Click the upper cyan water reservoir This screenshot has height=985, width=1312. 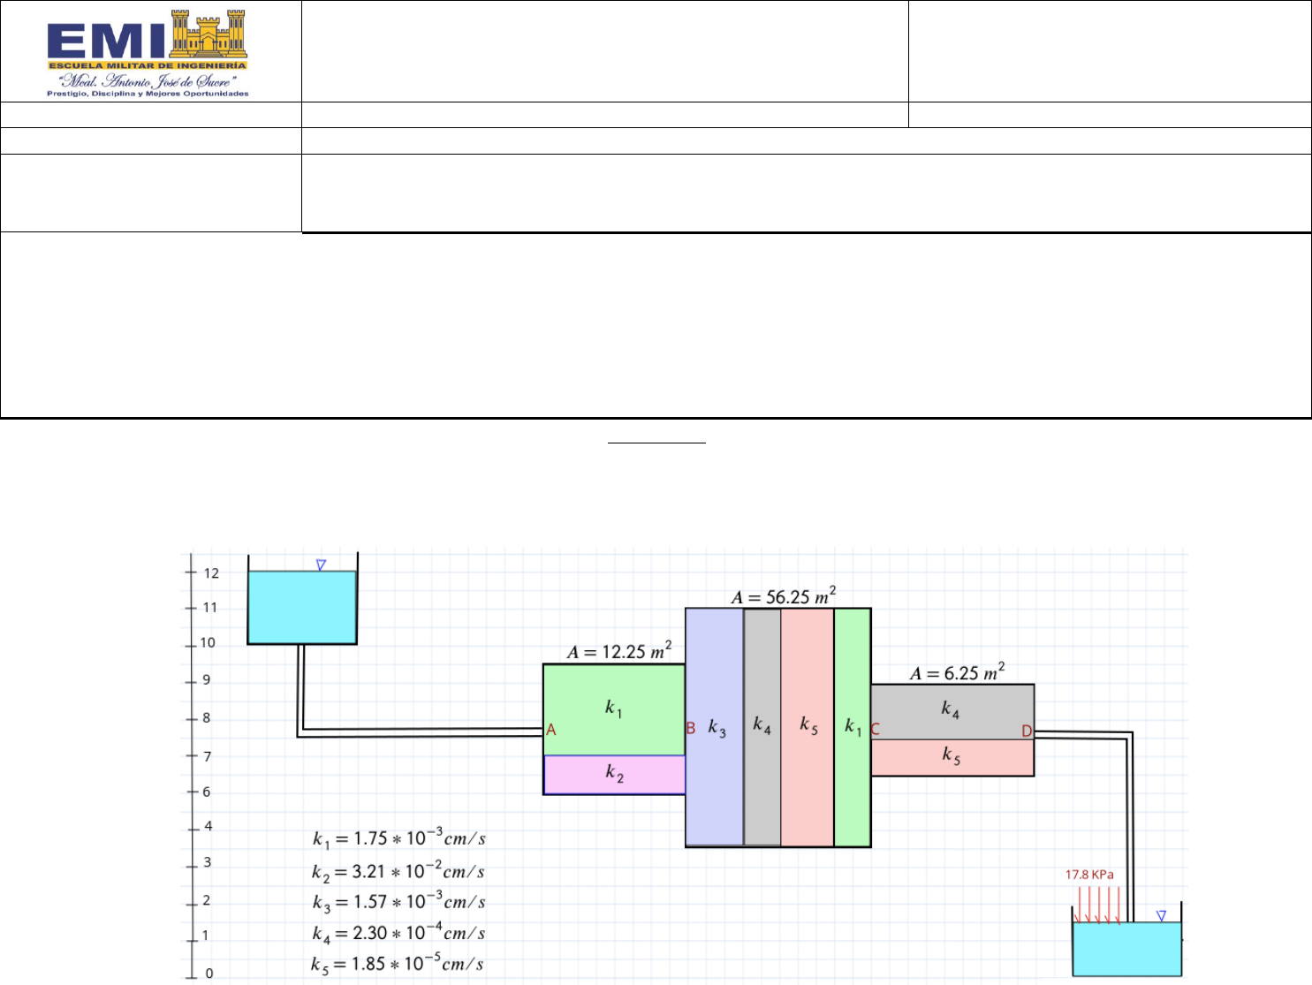pos(302,607)
